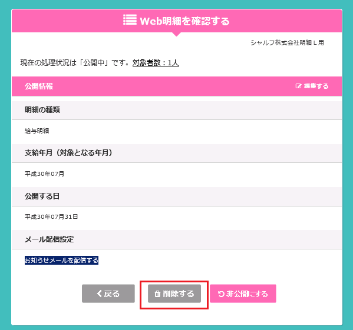Click the list icon beside Web明細を確認する
The image size is (353, 330).
(130, 20)
